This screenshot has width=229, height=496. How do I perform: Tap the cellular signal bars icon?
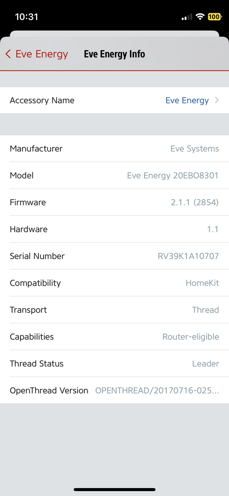(x=187, y=17)
